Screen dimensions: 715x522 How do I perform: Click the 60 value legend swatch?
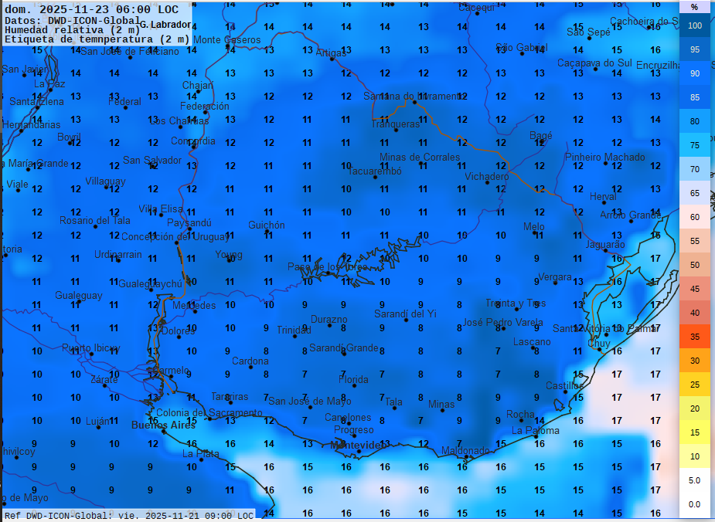pos(694,217)
